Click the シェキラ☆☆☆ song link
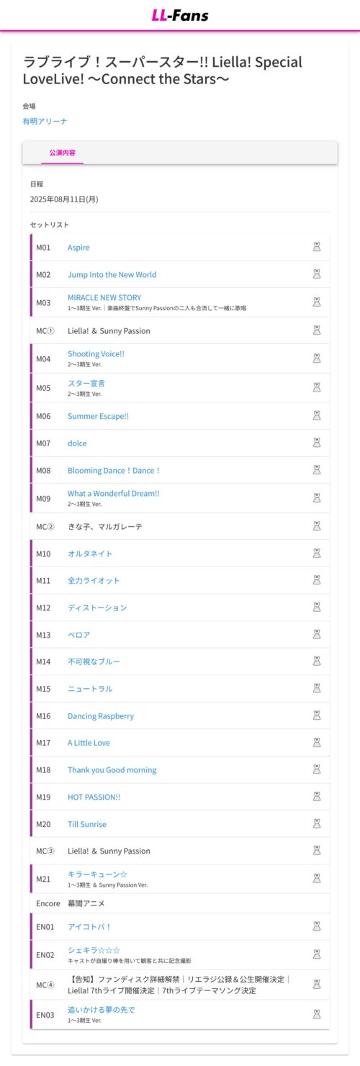This screenshot has height=1066, width=360. point(94,950)
